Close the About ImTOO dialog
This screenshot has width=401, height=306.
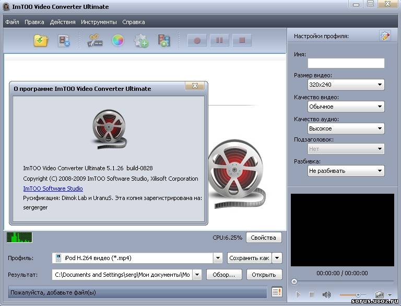pyautogui.click(x=195, y=86)
